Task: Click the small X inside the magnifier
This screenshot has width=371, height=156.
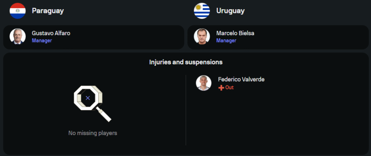Action: (88, 98)
